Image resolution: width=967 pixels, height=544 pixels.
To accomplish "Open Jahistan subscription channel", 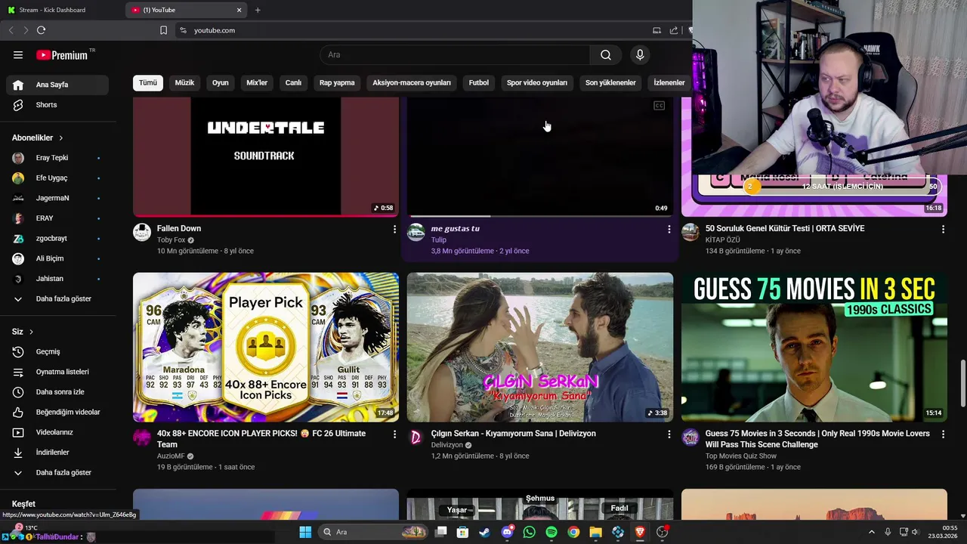I will [x=57, y=279].
